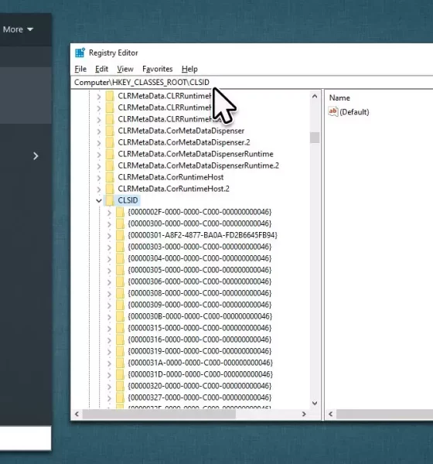Click tree pane horizontal scroll right arrow
Screen dimensions: 433x464
304,414
